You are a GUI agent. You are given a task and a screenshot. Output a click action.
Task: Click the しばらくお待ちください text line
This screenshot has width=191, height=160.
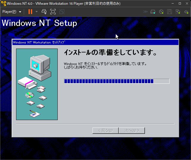point(81,67)
